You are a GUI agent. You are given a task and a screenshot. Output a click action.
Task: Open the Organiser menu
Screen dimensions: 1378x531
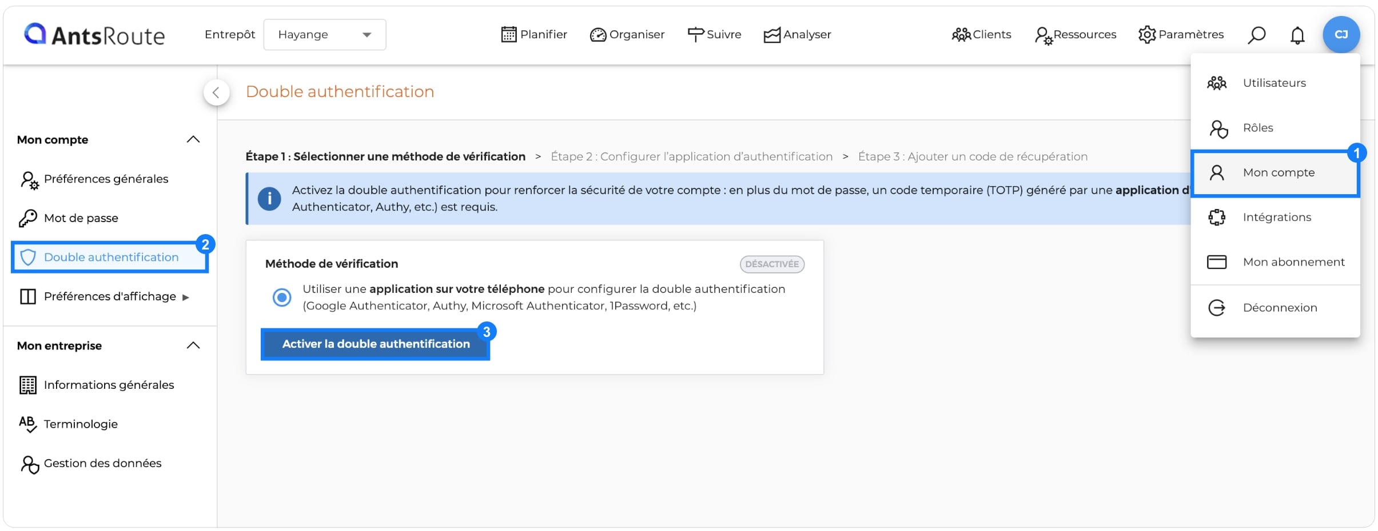pos(627,35)
